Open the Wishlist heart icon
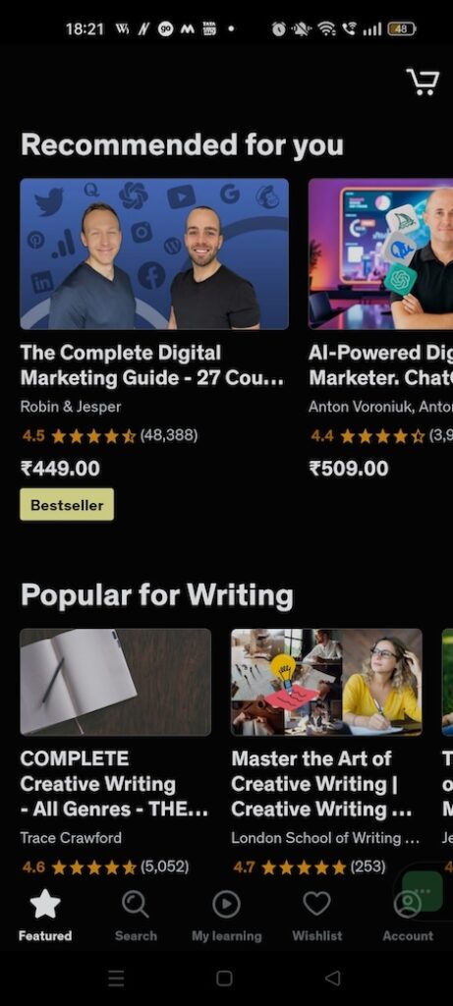 pyautogui.click(x=317, y=904)
